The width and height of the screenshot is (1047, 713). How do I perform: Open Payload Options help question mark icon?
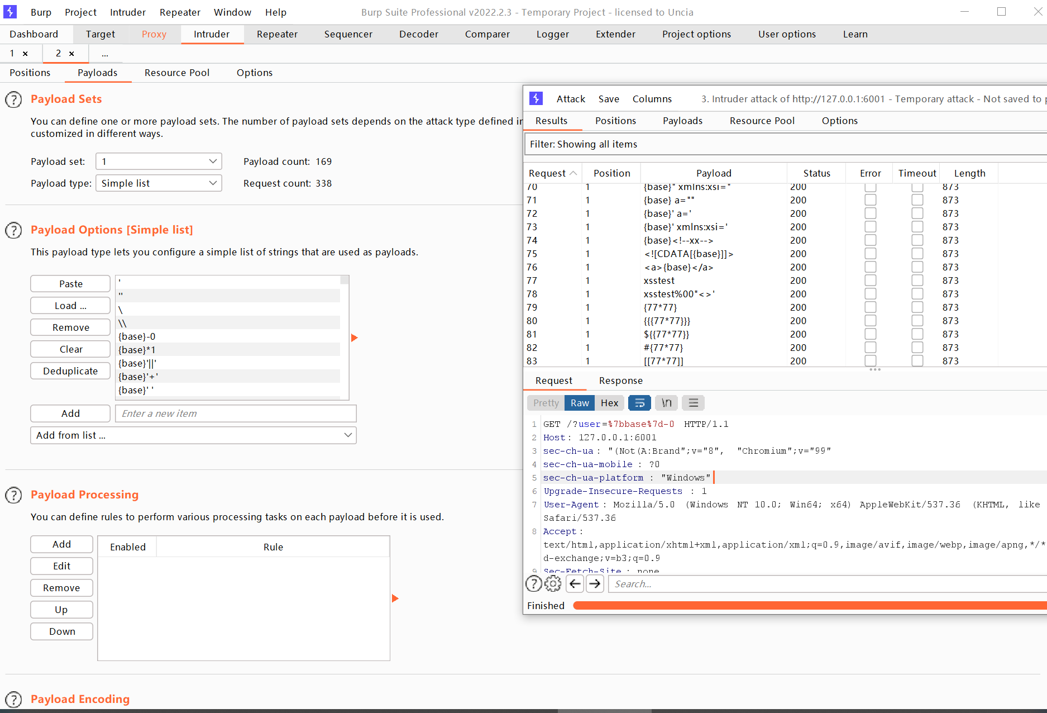(13, 230)
